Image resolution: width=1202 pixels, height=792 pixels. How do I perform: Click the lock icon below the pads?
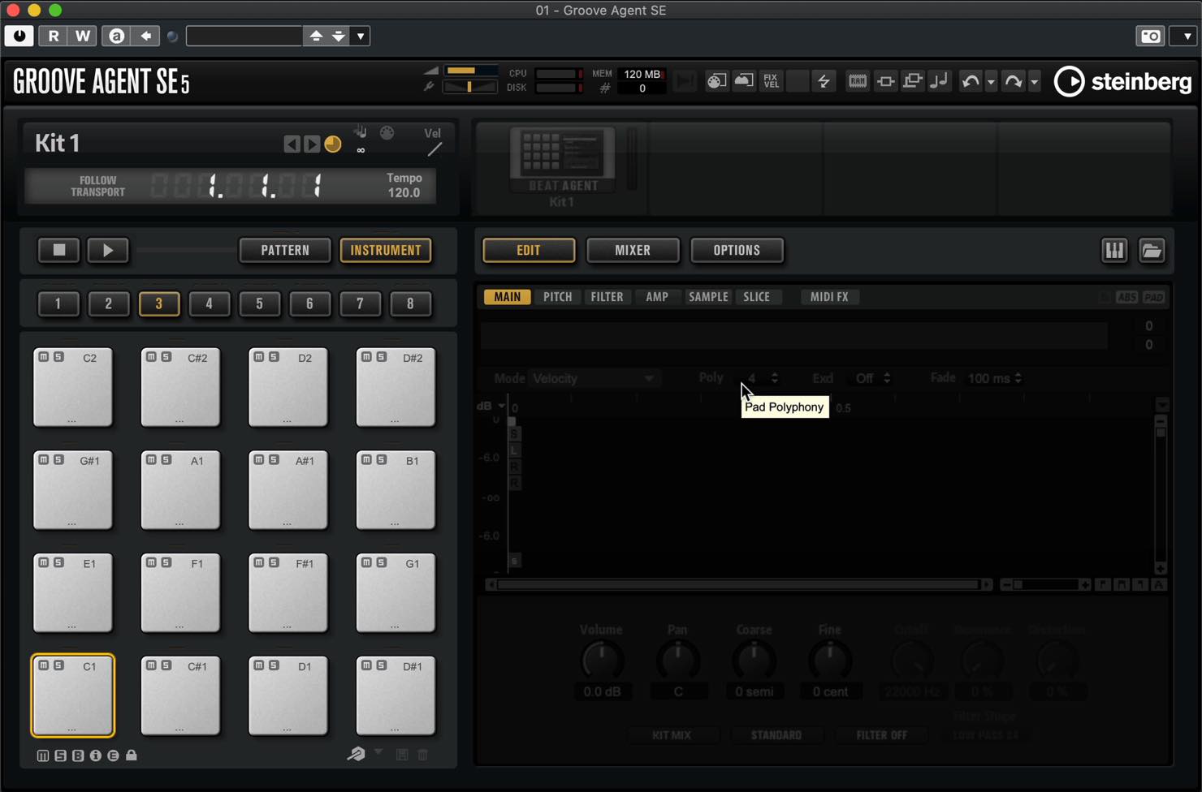coord(131,755)
